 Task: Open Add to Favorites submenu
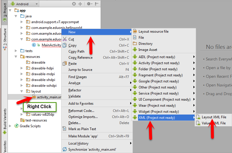tap(97, 104)
